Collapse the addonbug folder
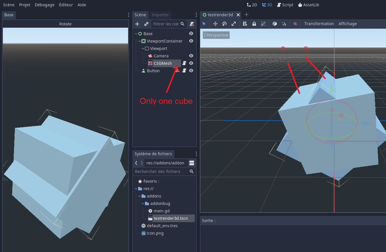The image size is (386, 252). tap(143, 203)
